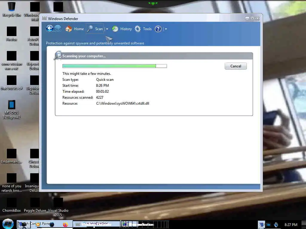
Task: Click the Windows Defender title bar icon
Action: tap(44, 18)
